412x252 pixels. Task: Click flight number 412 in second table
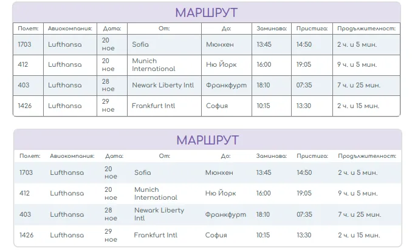24,194
